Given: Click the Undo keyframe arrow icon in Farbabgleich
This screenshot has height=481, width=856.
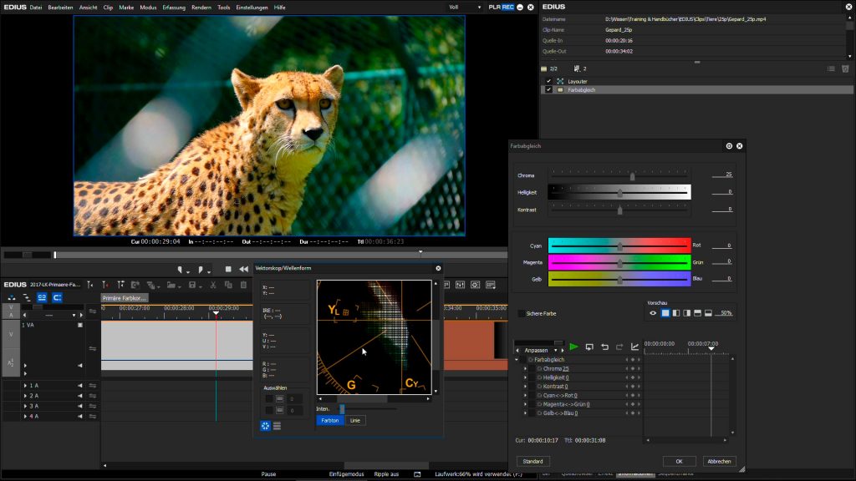Looking at the screenshot, I should (x=605, y=346).
